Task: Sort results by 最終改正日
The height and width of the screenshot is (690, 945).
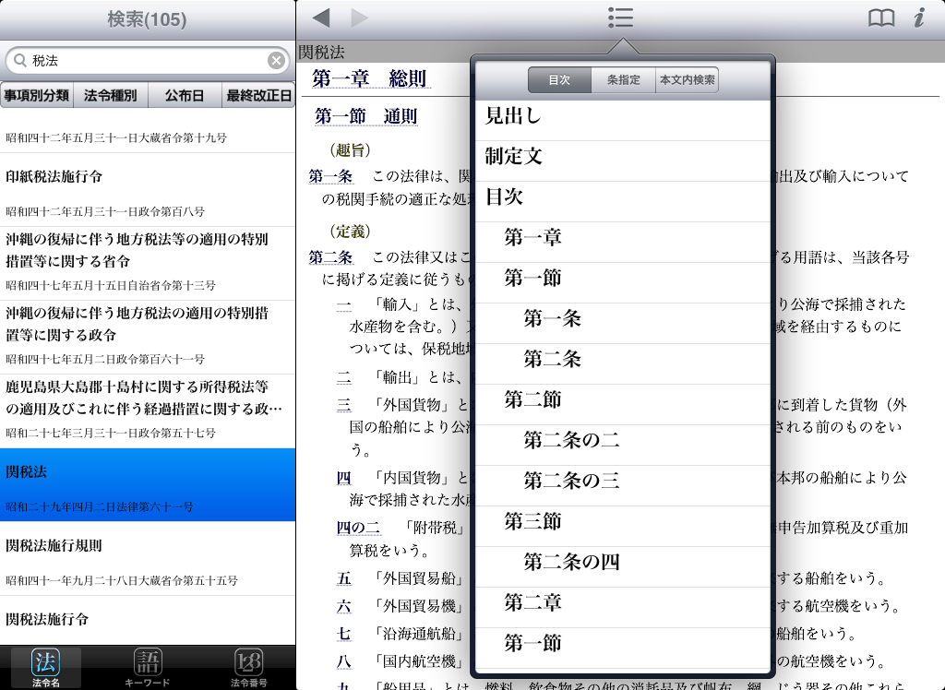Action: [258, 95]
